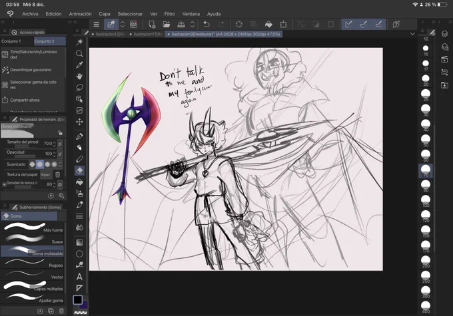Select the Ellipse figure tool
Viewport: 453px width, 316px height.
coord(79,254)
